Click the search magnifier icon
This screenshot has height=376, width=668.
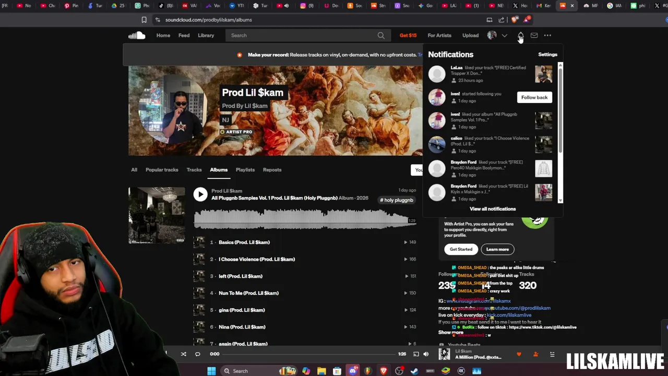pyautogui.click(x=381, y=36)
